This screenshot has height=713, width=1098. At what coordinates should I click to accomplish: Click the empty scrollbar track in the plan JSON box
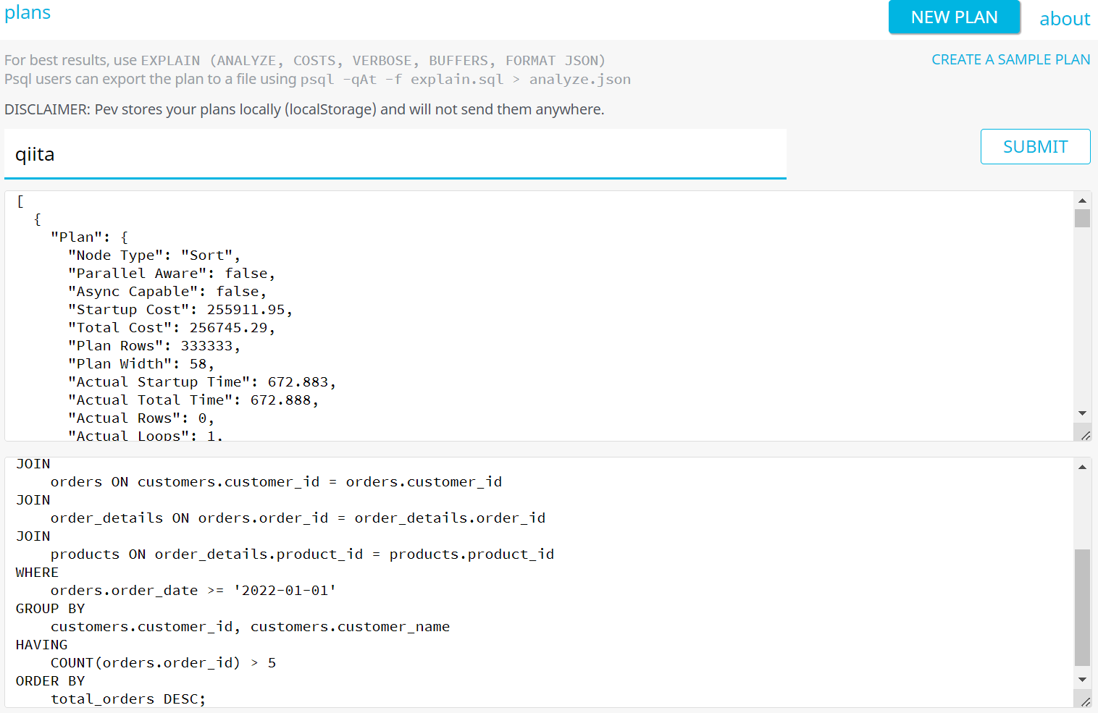[1082, 318]
